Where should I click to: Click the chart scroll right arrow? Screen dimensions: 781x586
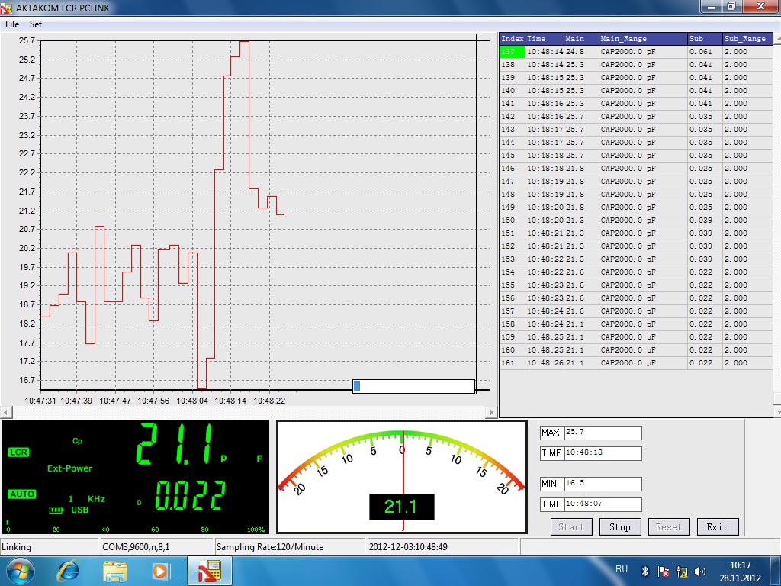(x=491, y=412)
